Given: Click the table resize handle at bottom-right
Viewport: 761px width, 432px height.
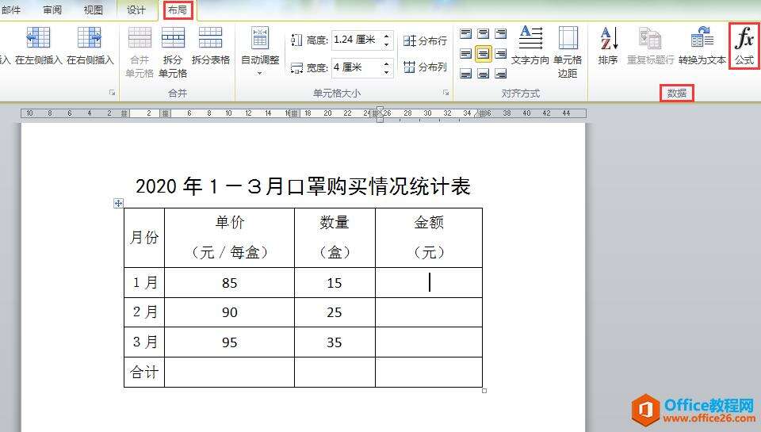Looking at the screenshot, I should [484, 390].
